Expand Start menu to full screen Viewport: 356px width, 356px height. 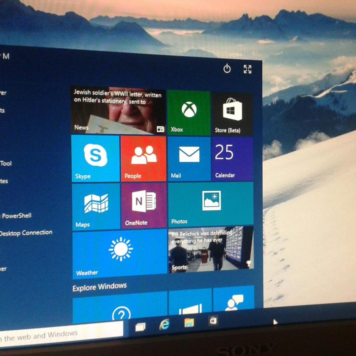pos(248,69)
